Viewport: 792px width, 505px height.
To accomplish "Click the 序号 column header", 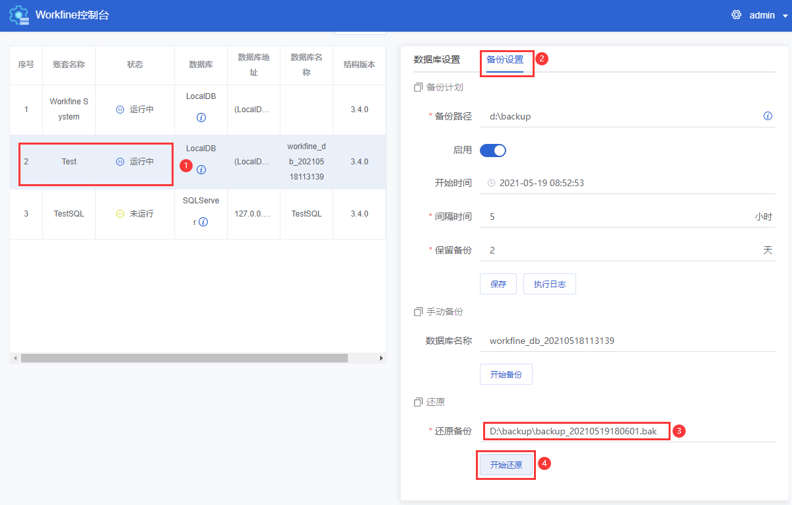I will [x=26, y=65].
